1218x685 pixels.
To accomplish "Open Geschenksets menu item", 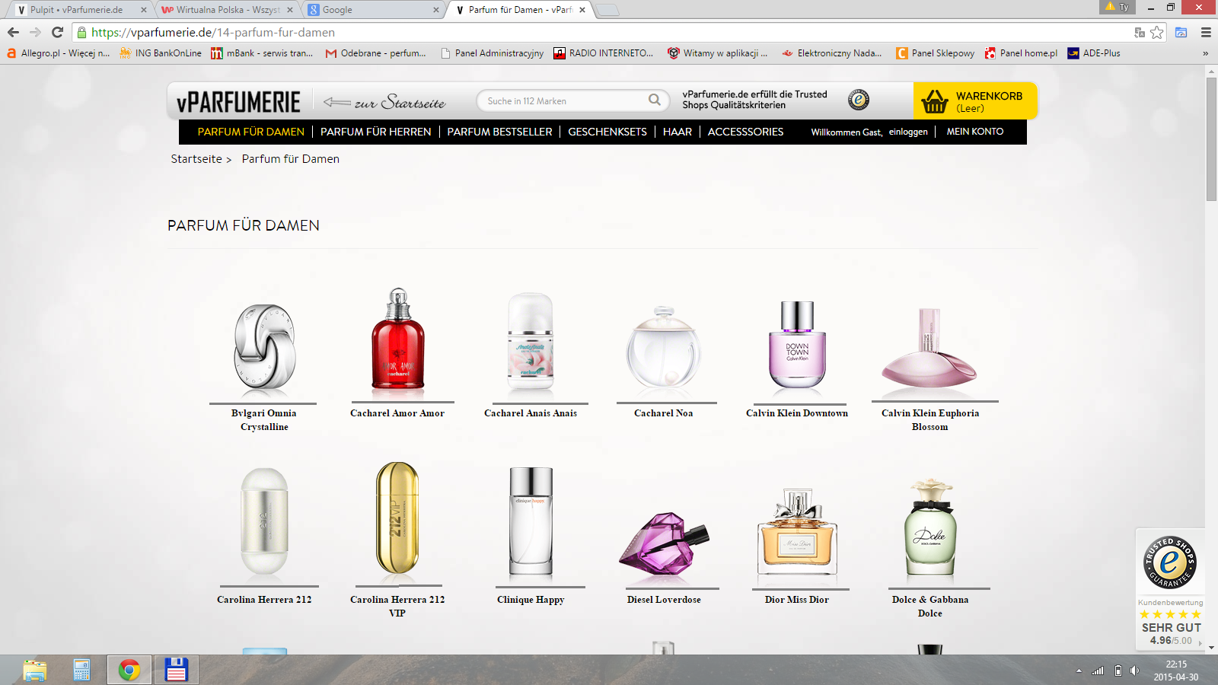I will pos(607,132).
